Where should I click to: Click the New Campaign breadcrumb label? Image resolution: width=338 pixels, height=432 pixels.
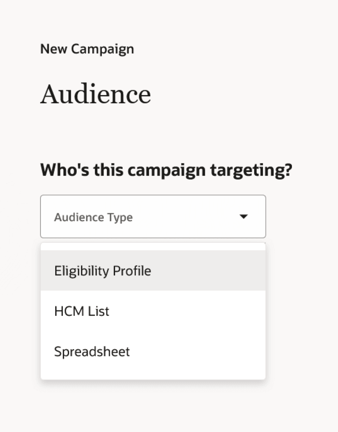pyautogui.click(x=87, y=49)
